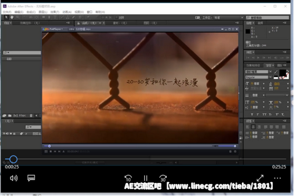This screenshot has width=295, height=196.
Task: Select the Hand tool
Action: coord(12,17)
